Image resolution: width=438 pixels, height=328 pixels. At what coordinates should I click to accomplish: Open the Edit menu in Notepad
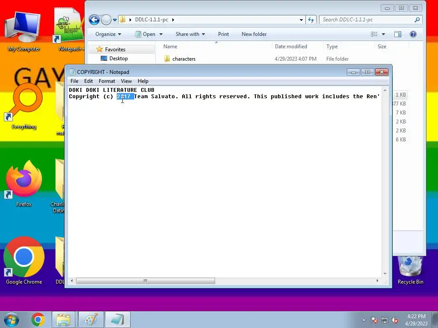pyautogui.click(x=88, y=81)
